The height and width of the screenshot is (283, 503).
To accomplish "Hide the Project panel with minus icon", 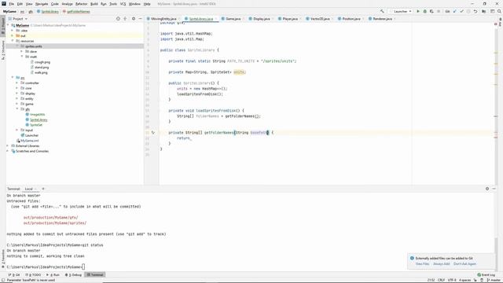I will pyautogui.click(x=140, y=19).
